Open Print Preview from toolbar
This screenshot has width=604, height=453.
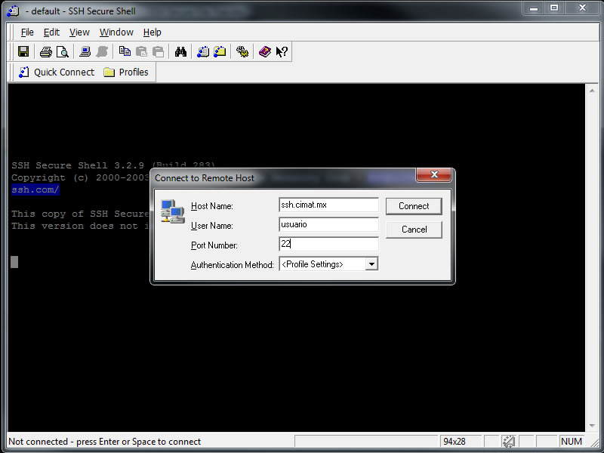pyautogui.click(x=63, y=51)
